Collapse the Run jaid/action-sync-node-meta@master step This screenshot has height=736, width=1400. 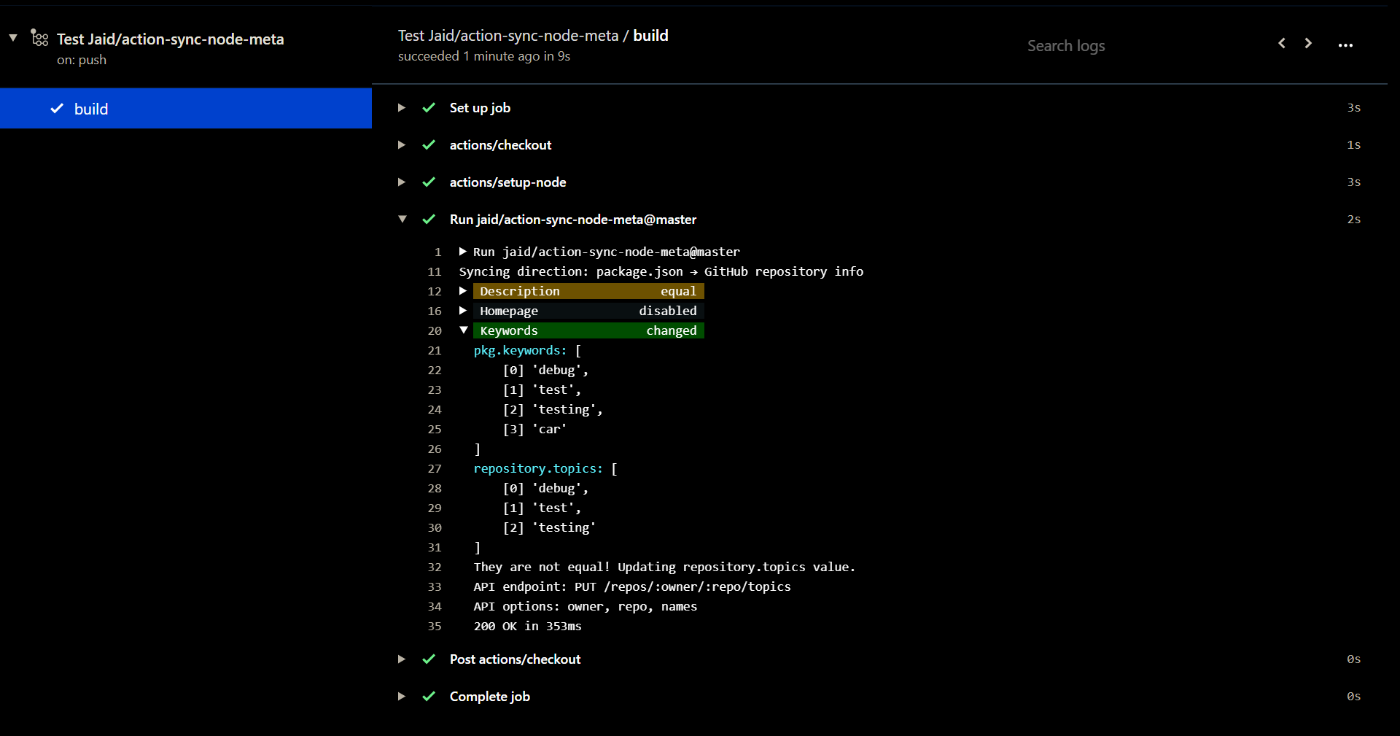pos(402,220)
